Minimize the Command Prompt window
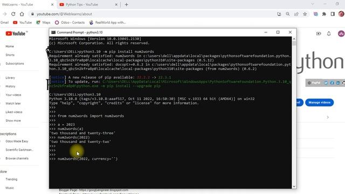 coord(266,32)
